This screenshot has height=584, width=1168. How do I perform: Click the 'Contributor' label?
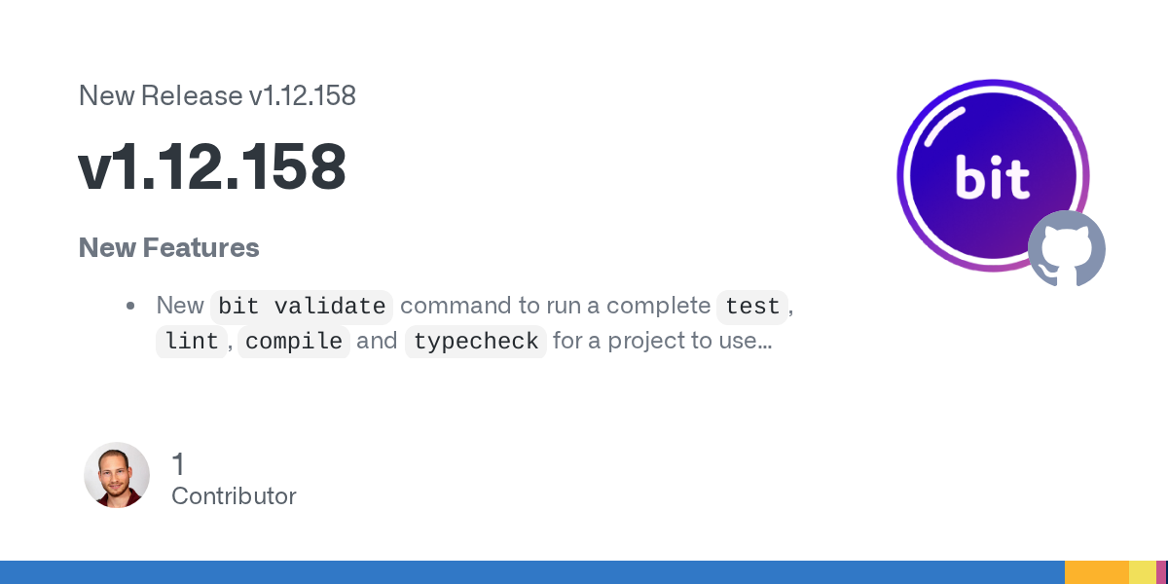tap(234, 496)
